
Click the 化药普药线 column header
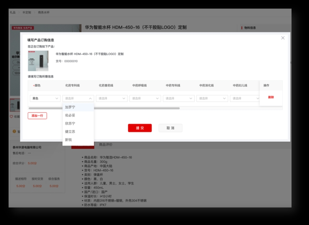[x=106, y=86]
